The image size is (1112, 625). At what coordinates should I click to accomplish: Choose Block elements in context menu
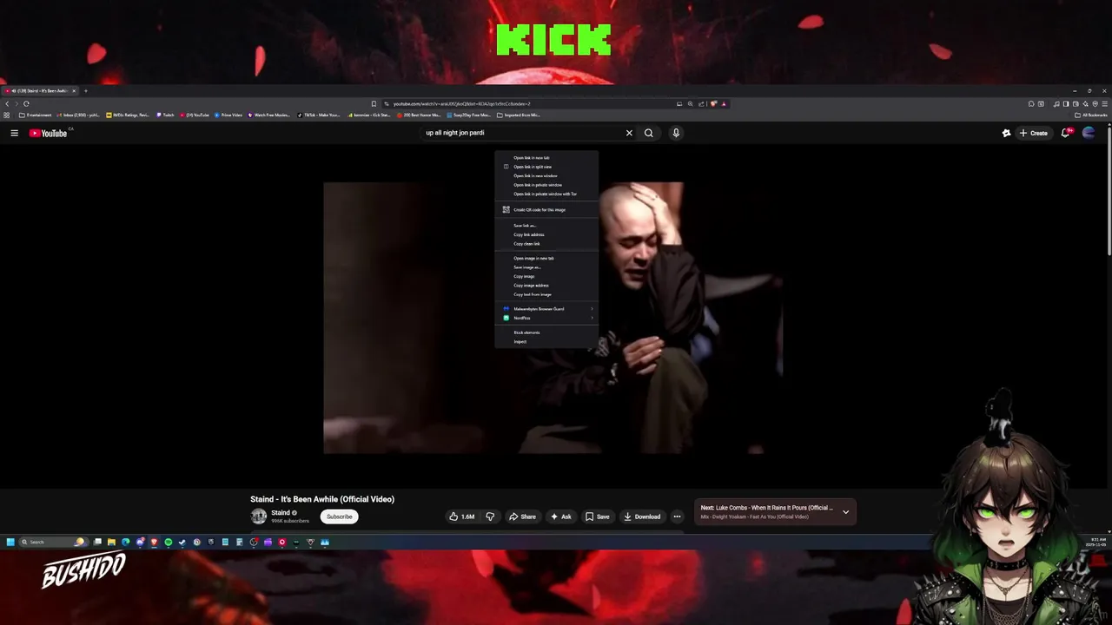(546, 332)
